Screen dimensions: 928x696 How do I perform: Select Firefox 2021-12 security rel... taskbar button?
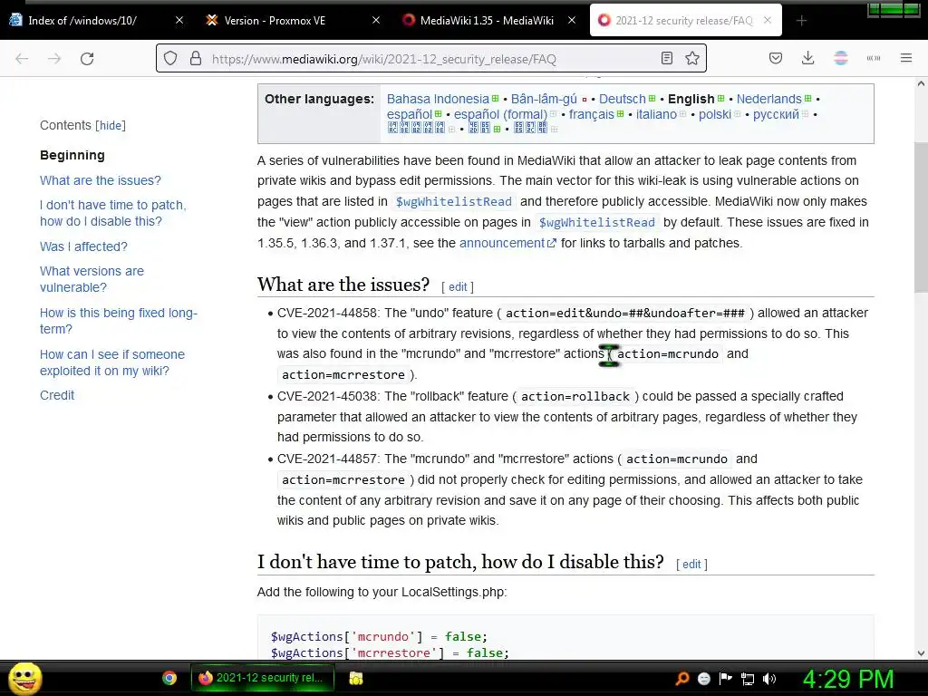point(262,678)
